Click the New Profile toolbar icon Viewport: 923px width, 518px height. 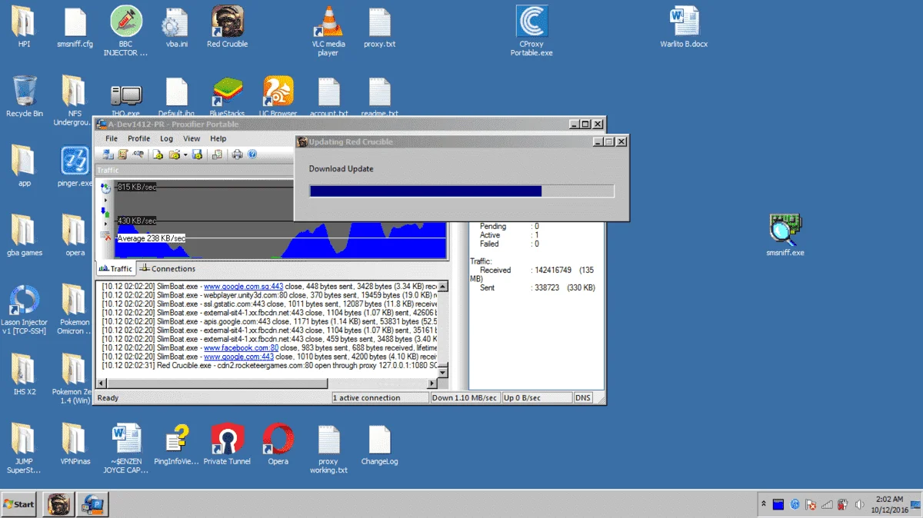[x=158, y=154]
